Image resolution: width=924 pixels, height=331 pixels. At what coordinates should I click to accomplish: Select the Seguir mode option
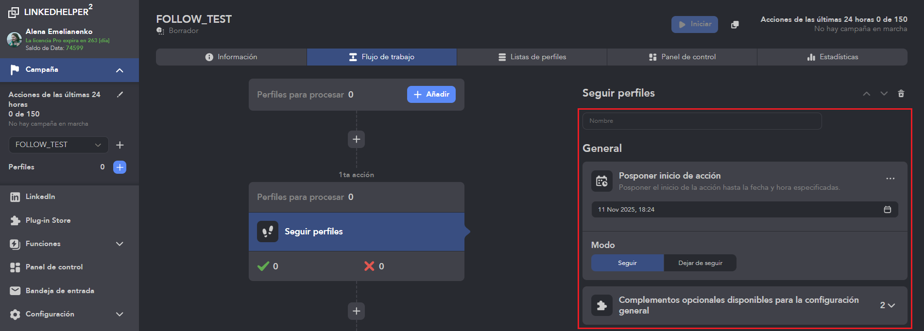click(627, 263)
